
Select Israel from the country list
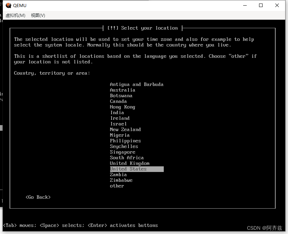[x=118, y=124]
